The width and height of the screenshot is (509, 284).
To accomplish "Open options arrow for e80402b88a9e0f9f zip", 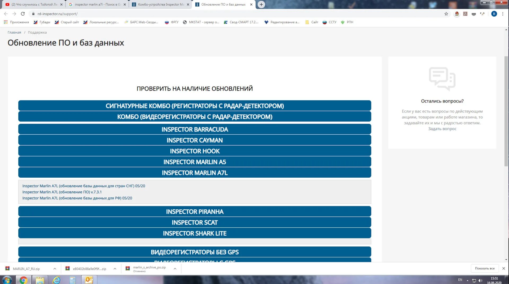I will [115, 269].
